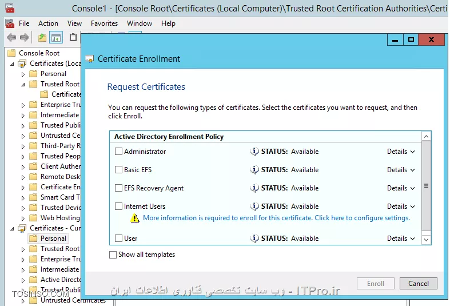
Task: Click the Enroll button
Action: [376, 284]
